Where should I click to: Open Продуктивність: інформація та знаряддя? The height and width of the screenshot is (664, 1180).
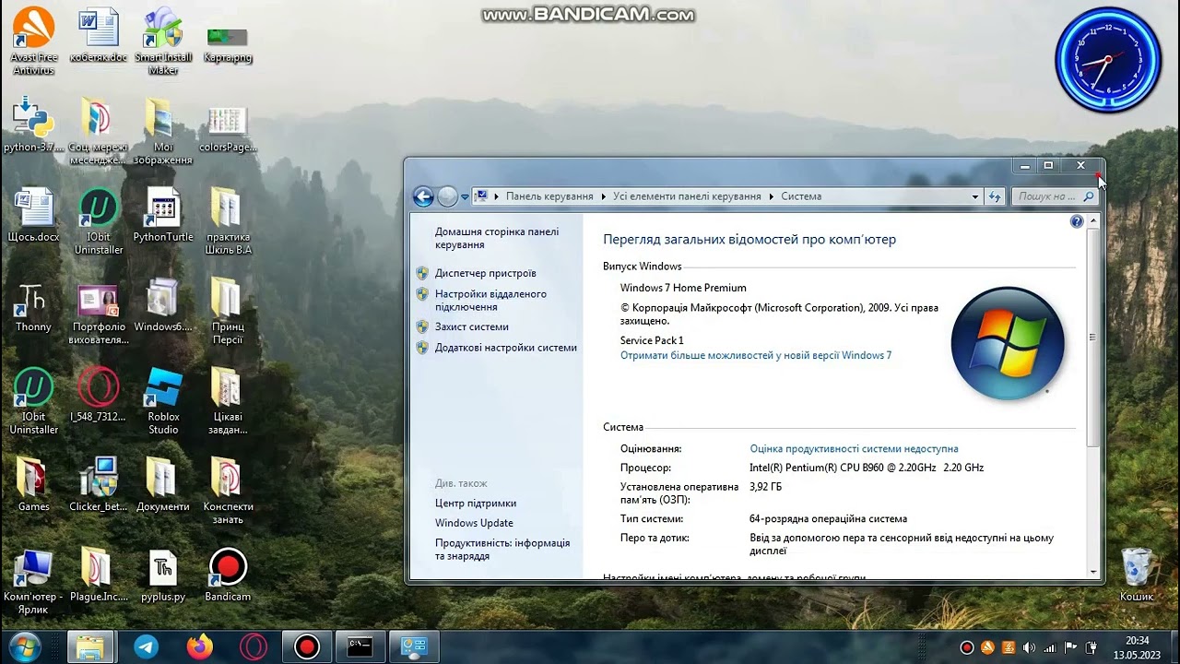pos(502,550)
